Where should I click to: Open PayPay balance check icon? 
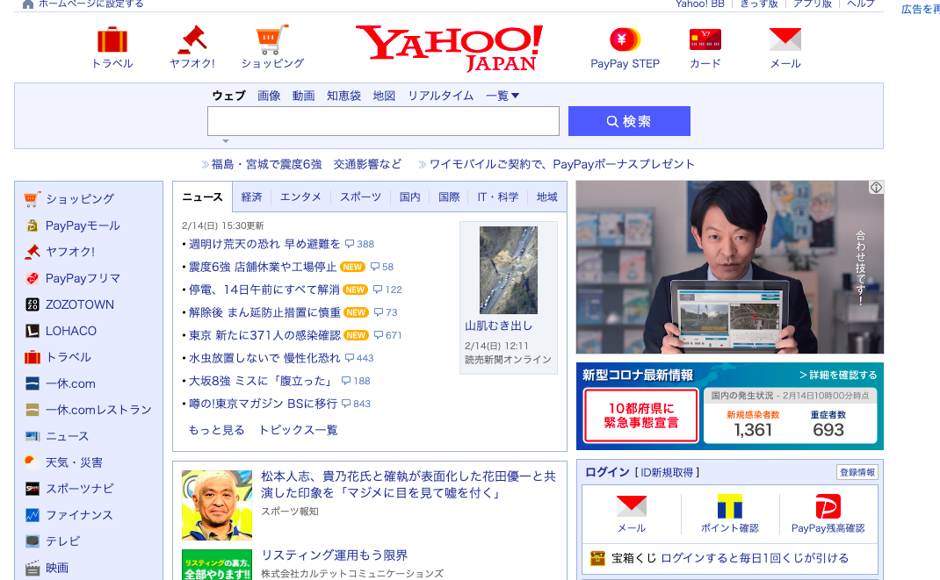pyautogui.click(x=828, y=507)
